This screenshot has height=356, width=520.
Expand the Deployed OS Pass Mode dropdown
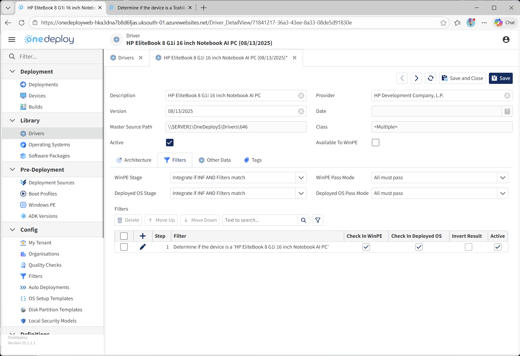coord(502,193)
